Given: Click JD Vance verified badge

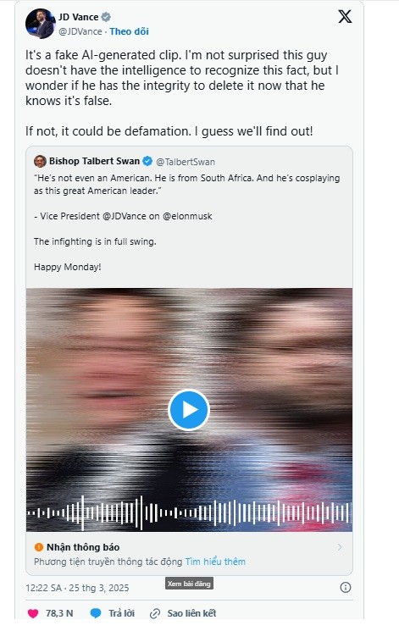Looking at the screenshot, I should (x=106, y=17).
